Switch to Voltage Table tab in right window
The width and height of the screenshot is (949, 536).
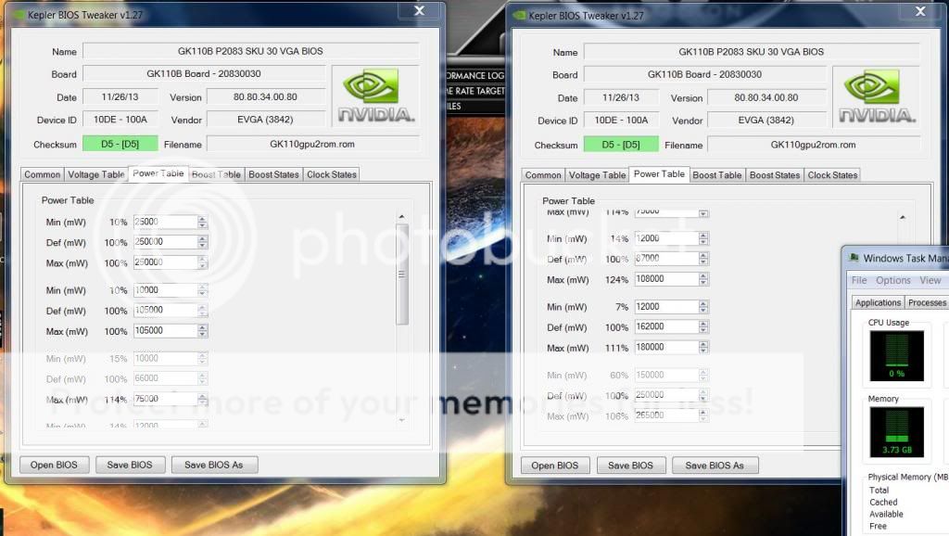click(597, 175)
